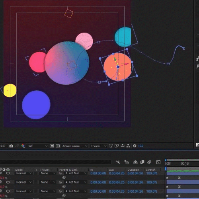
Task: Open the Graph Editor icon
Action: point(158,162)
